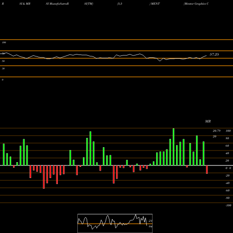The image size is (233, 233).
Task: Click the MR axis label 80
Action: click(x=227, y=138)
